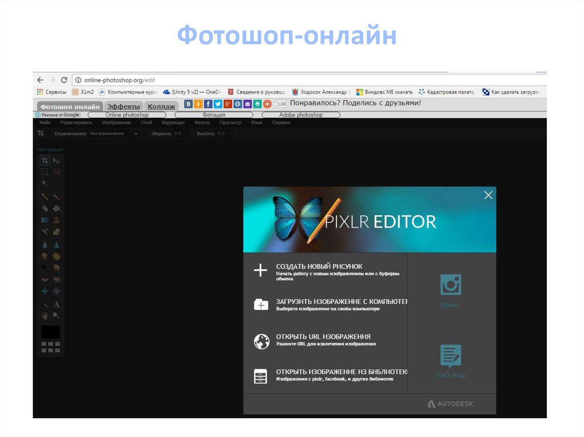This screenshot has width=584, height=437.
Task: Click the Pixlr Instagram icon
Action: (450, 285)
